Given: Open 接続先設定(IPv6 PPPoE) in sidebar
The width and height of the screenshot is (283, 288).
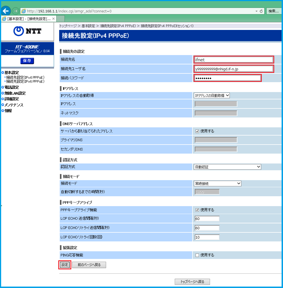Looking at the screenshot, I should click(25, 81).
